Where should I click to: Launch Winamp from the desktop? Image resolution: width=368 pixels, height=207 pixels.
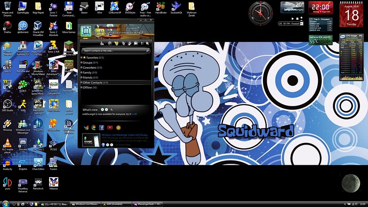[x=7, y=125]
